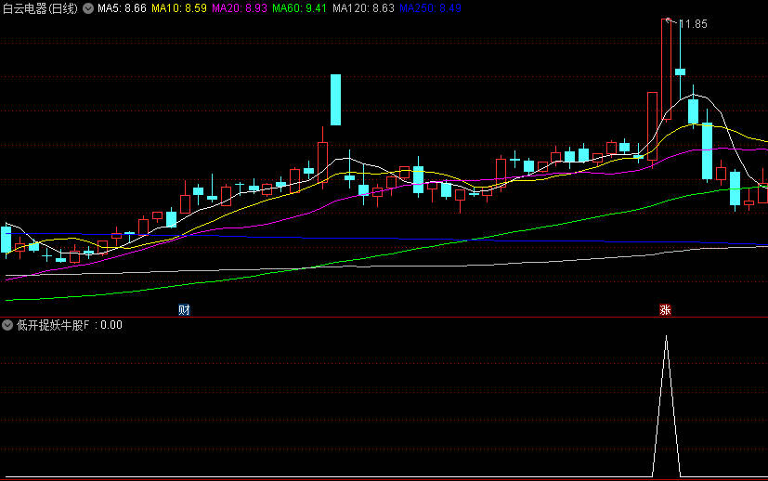The height and width of the screenshot is (481, 768).
Task: Select the MA250: 8.49 label
Action: (x=430, y=8)
